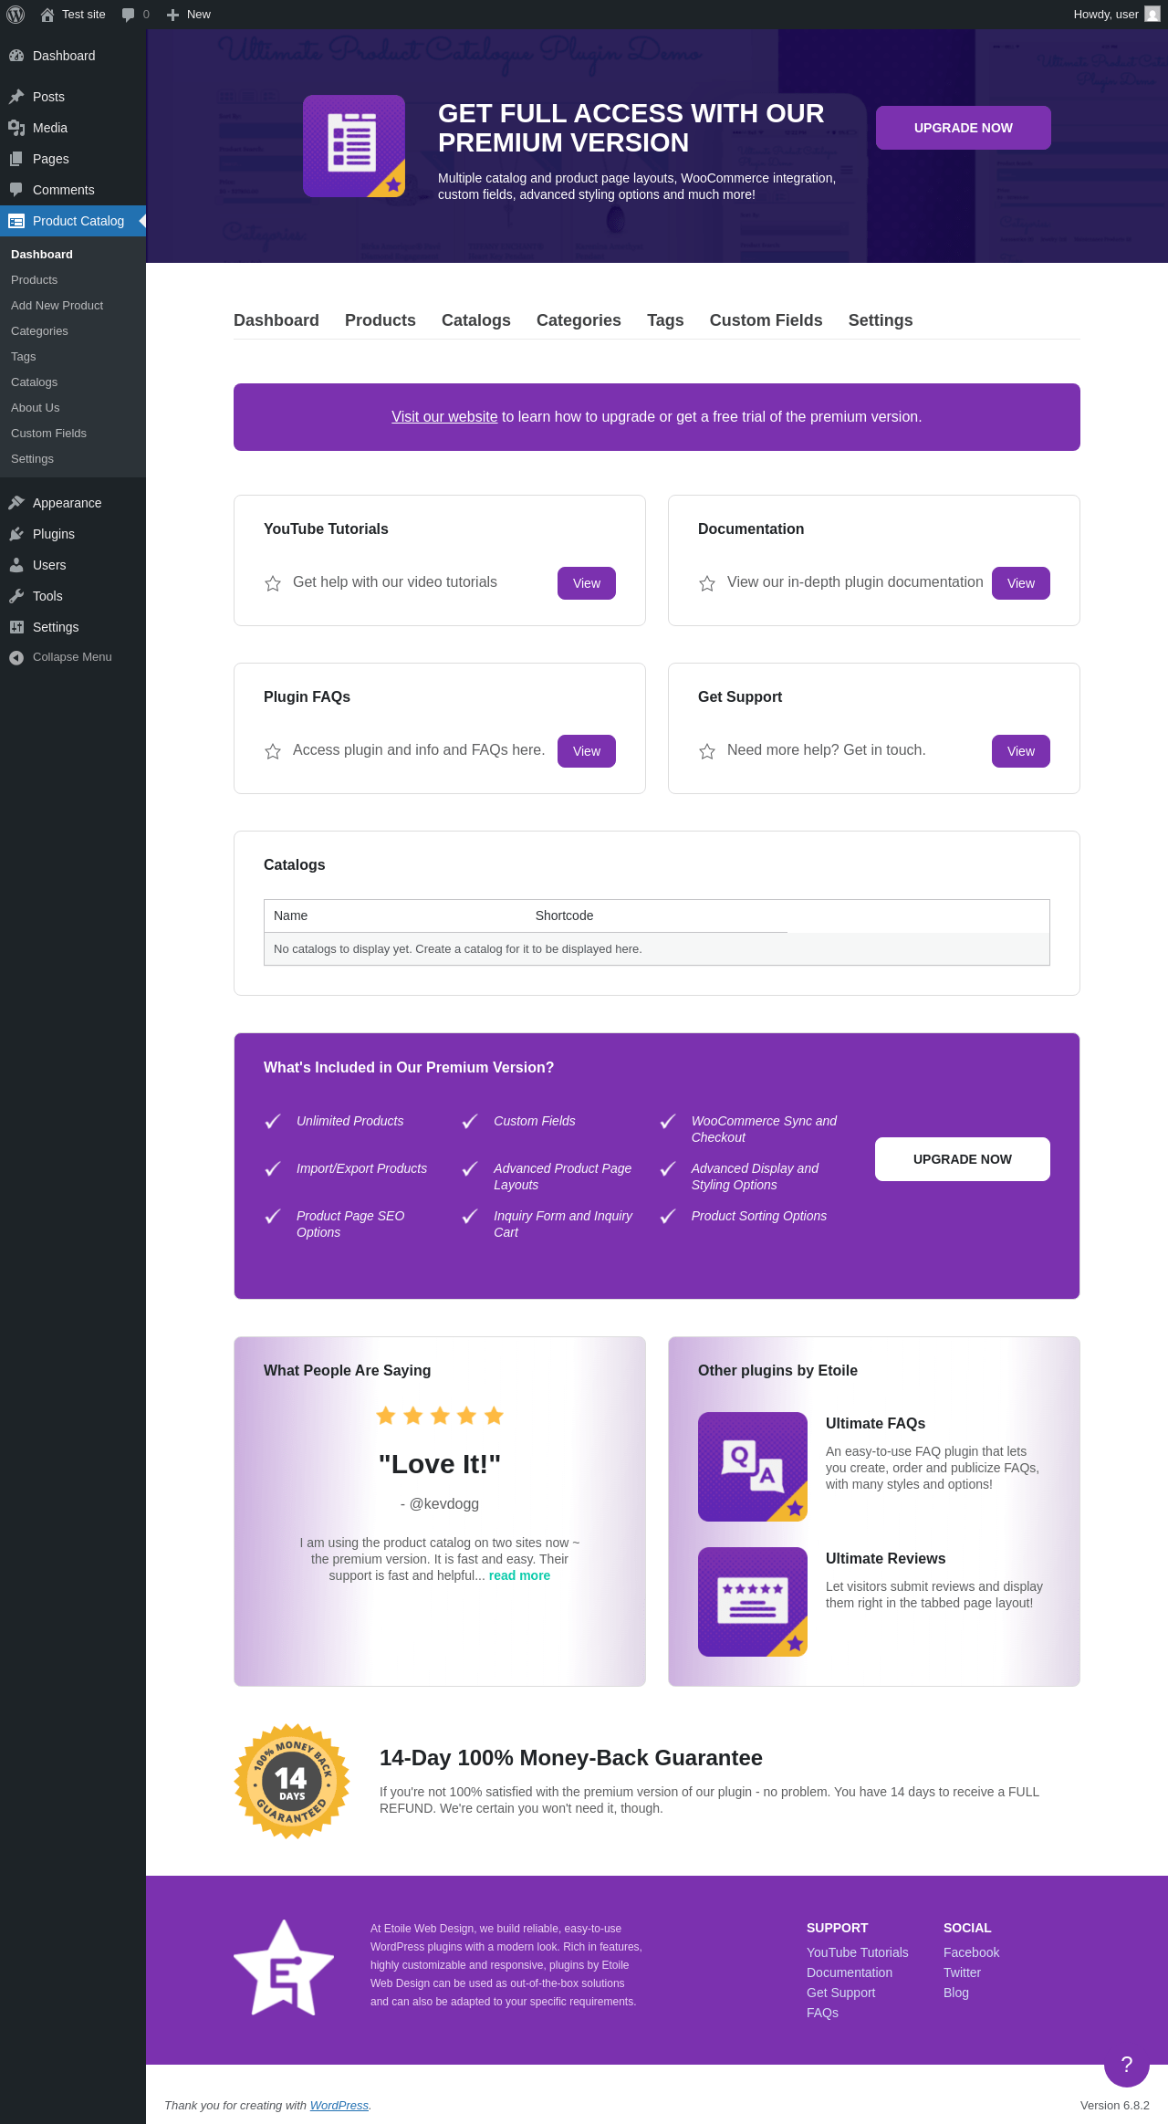This screenshot has width=1168, height=2124.
Task: Click the Product Catalog icon in sidebar
Action: click(16, 221)
